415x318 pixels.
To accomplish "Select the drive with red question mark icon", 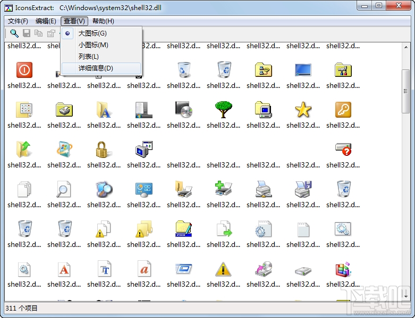I will click(x=343, y=149).
